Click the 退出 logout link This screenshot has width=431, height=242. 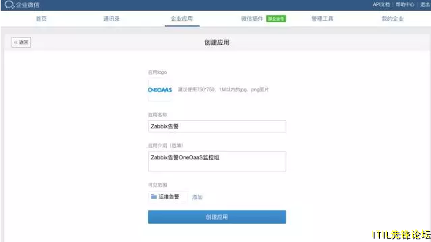pyautogui.click(x=425, y=5)
